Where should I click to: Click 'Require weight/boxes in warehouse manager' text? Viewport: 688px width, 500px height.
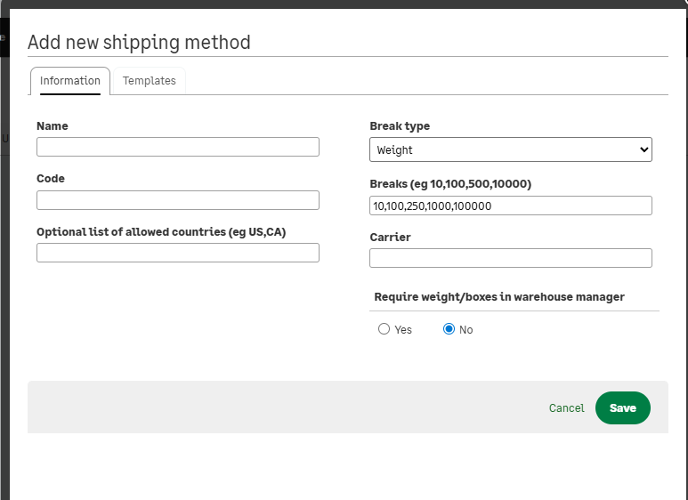(x=499, y=297)
